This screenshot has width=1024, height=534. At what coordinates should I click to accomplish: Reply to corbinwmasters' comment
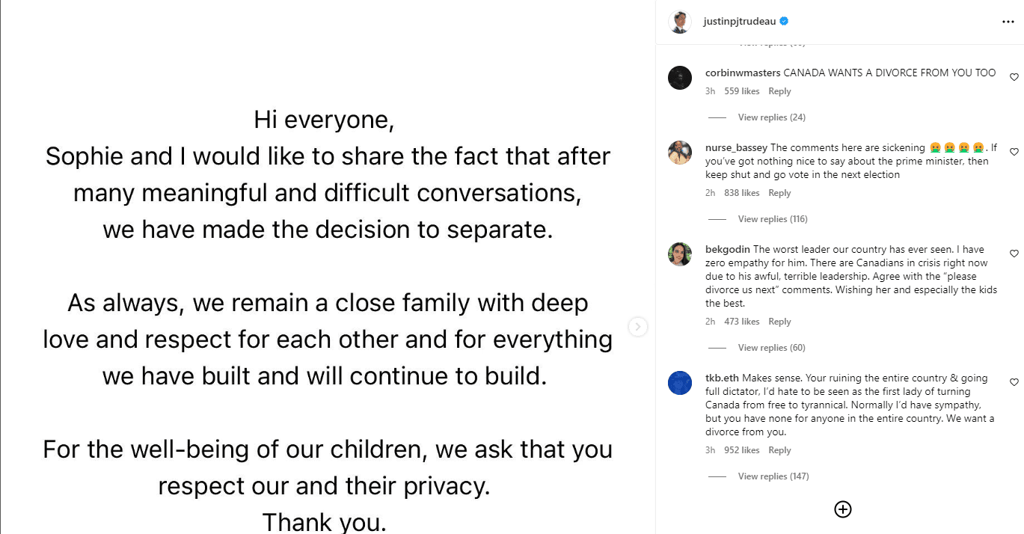[x=779, y=91]
